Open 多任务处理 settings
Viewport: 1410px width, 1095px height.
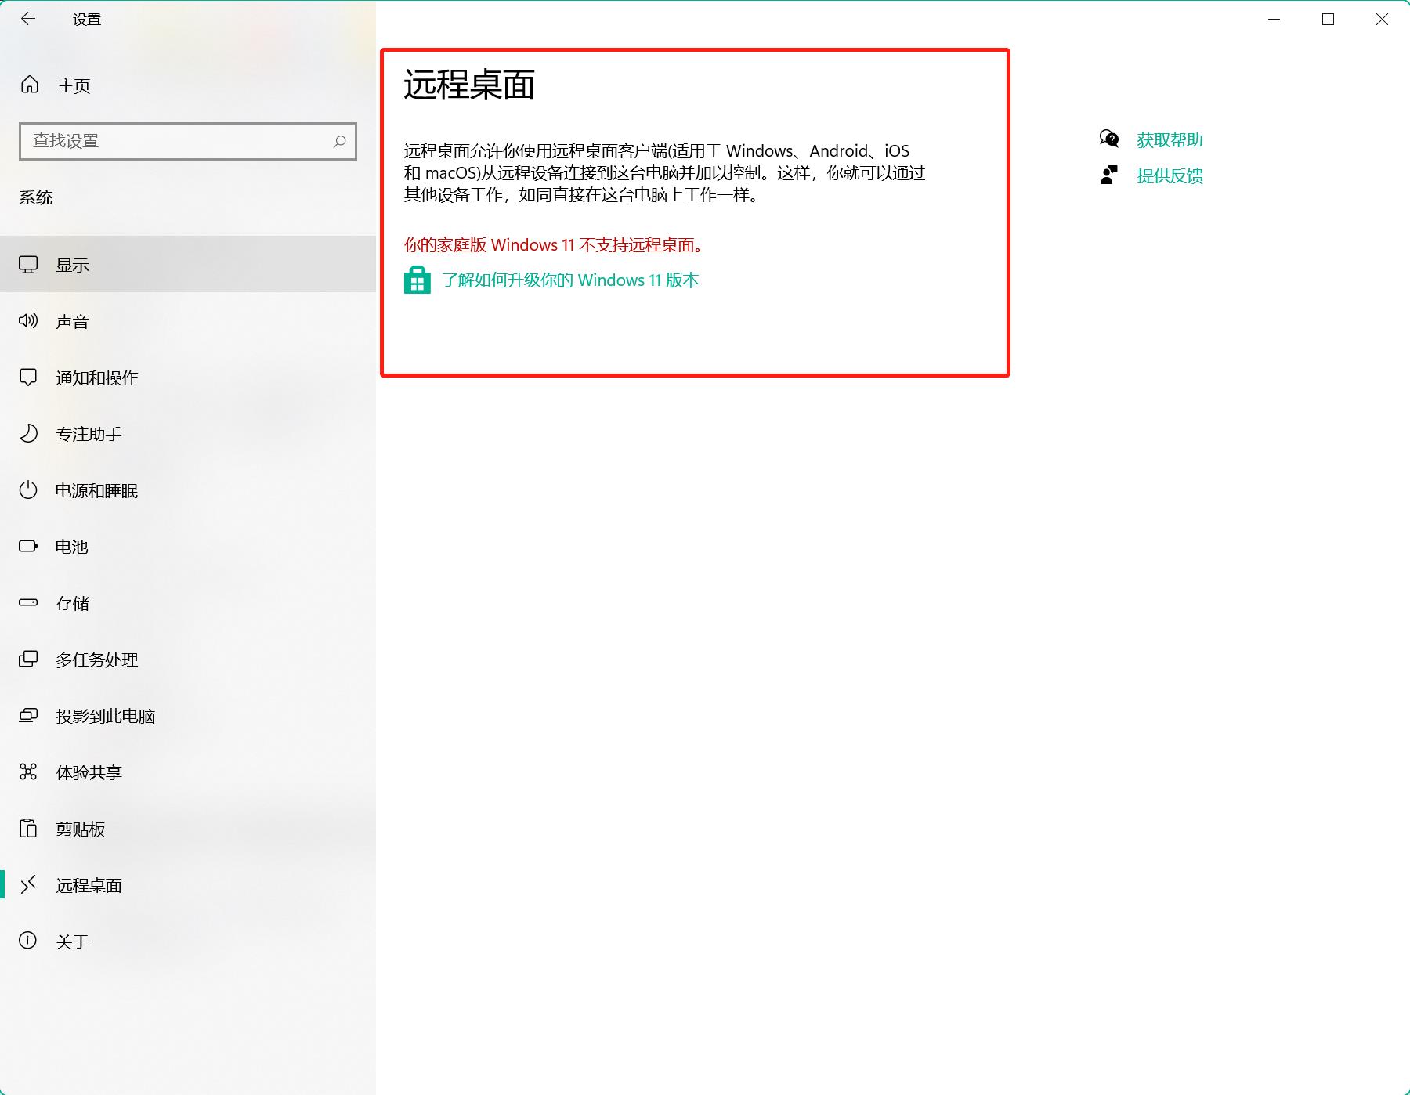(x=188, y=660)
